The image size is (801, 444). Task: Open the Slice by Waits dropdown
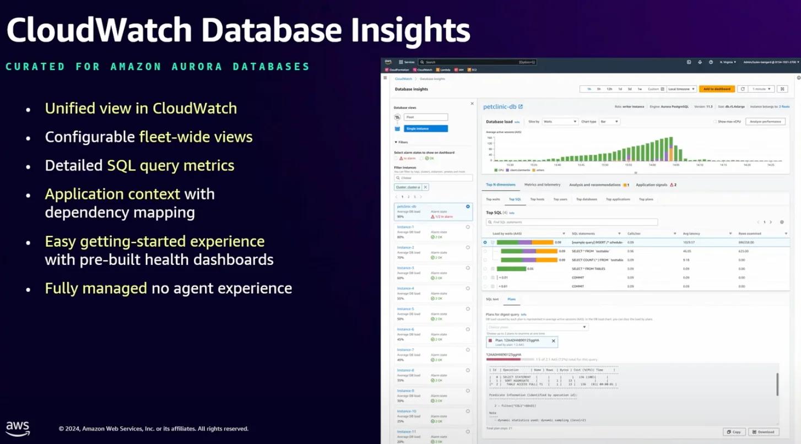[x=560, y=121]
